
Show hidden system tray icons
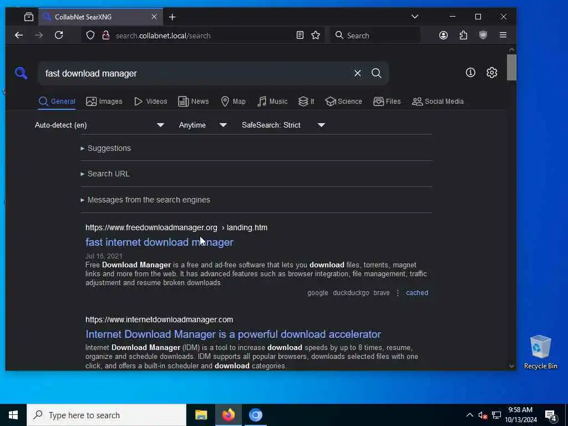click(469, 415)
